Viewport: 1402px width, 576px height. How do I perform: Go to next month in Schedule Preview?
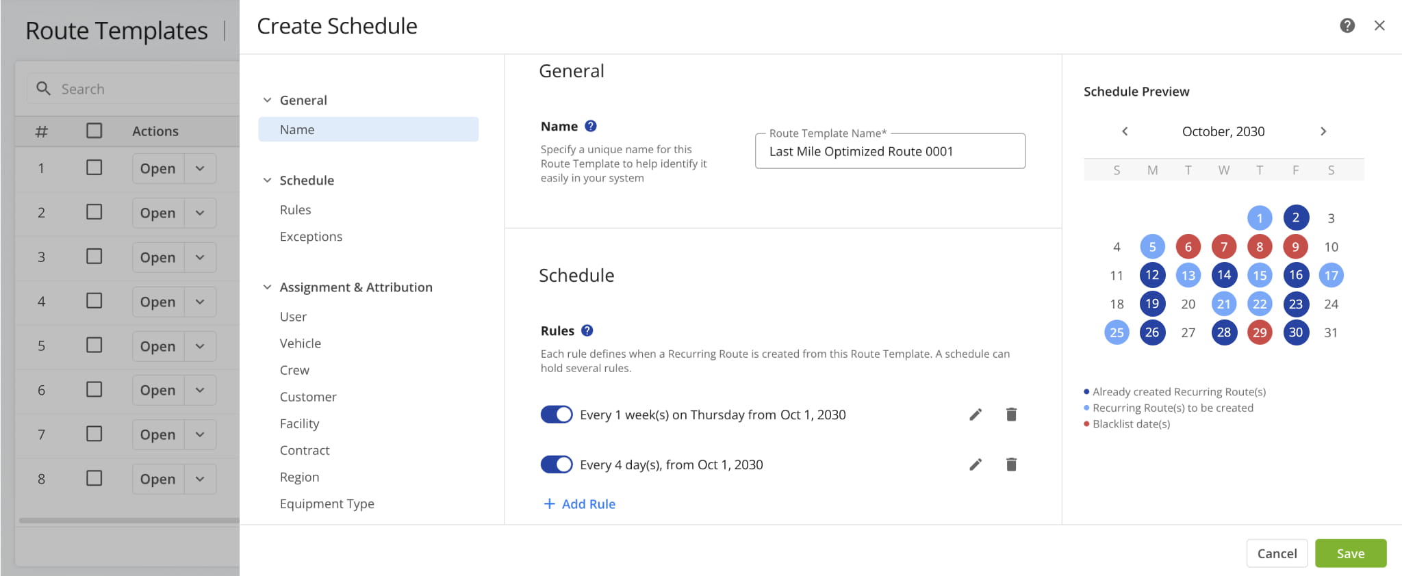click(1323, 131)
